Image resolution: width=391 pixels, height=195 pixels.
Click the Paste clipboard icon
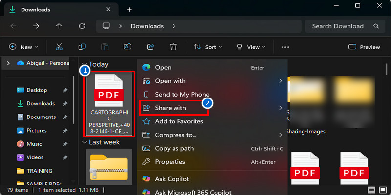click(105, 47)
